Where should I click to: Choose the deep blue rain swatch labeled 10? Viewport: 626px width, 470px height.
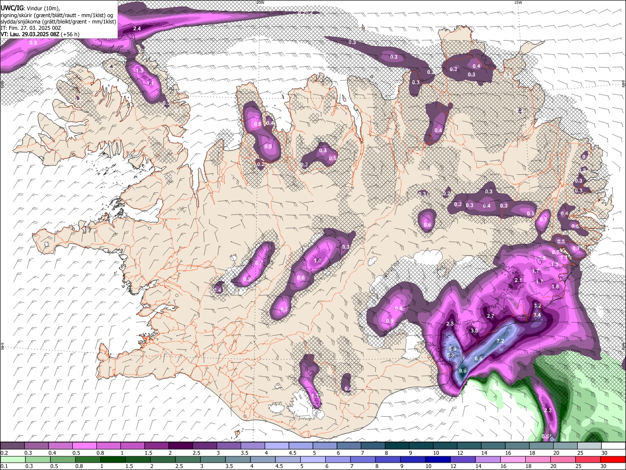[x=437, y=459]
